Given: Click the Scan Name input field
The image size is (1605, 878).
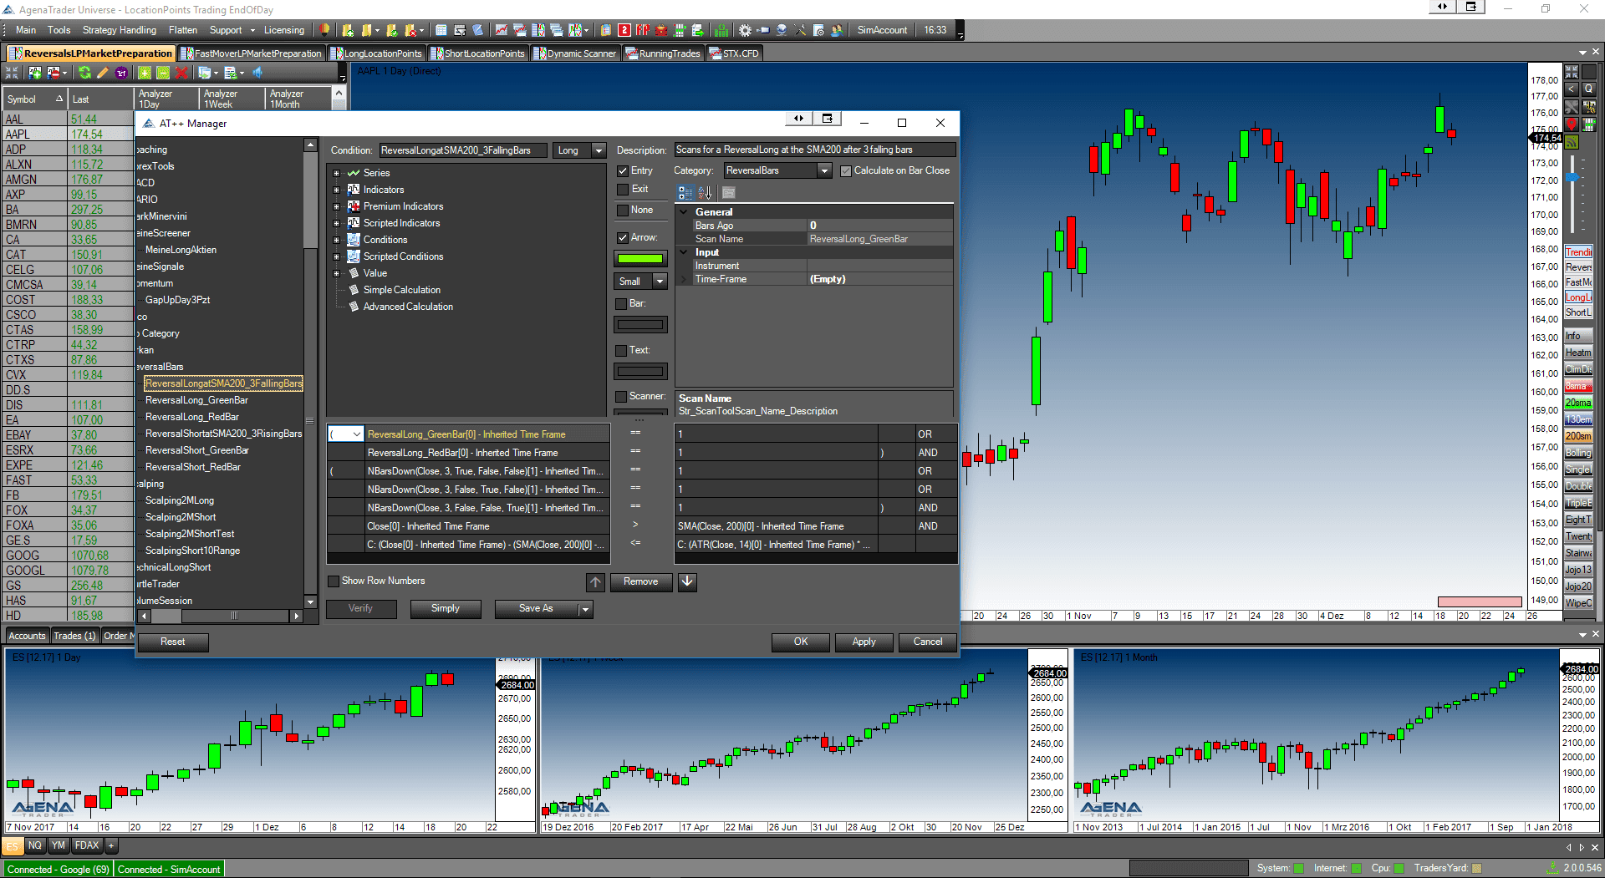Looking at the screenshot, I should pyautogui.click(x=878, y=239).
